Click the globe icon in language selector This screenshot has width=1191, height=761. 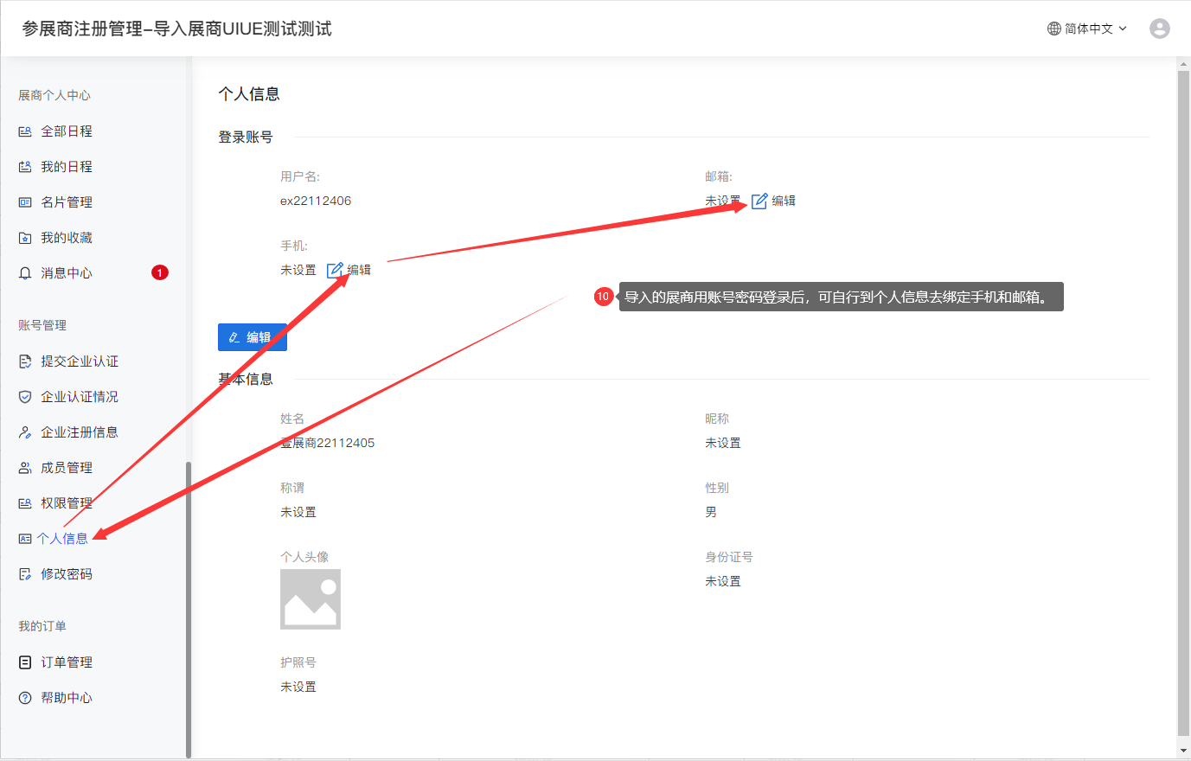point(1053,29)
